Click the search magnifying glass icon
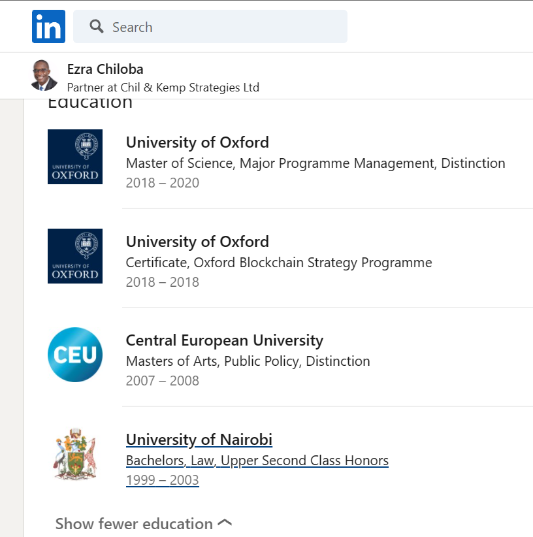The width and height of the screenshot is (533, 537). coord(97,27)
